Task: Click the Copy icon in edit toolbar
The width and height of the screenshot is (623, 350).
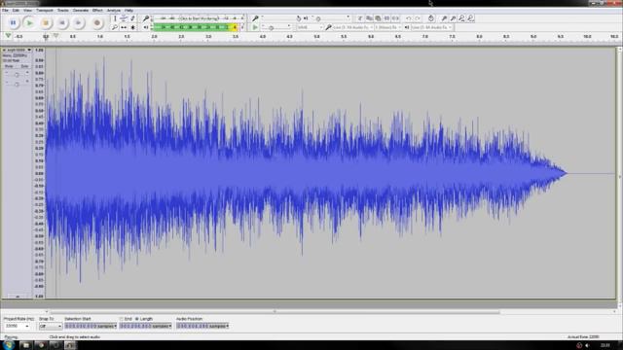Action: [369, 18]
